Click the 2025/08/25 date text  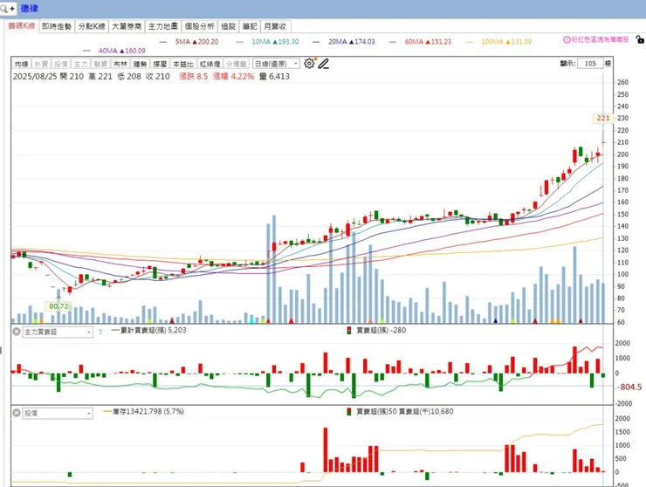click(35, 77)
